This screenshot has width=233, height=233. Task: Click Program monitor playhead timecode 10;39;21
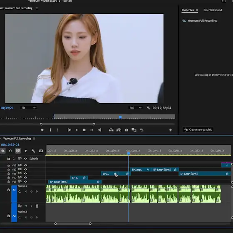pos(7,108)
